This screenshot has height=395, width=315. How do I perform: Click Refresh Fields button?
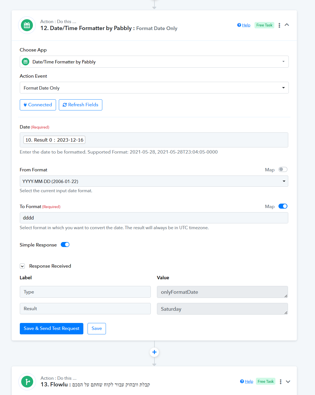tap(81, 105)
